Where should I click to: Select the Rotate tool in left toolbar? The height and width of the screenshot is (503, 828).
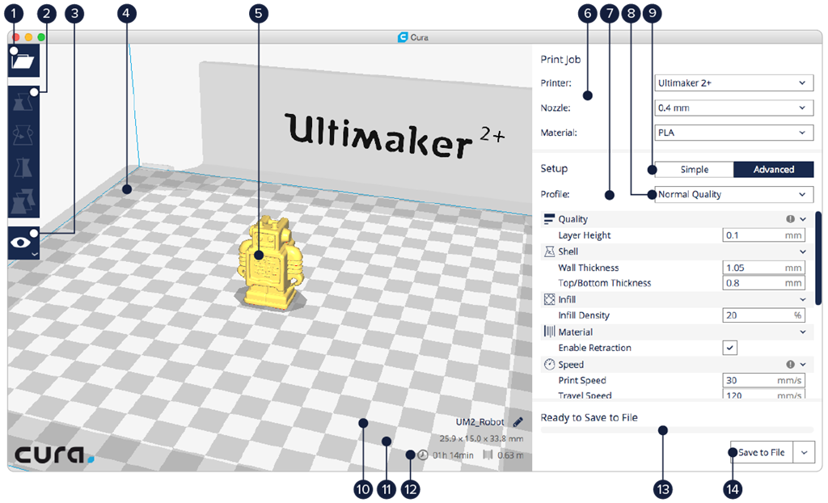23,134
